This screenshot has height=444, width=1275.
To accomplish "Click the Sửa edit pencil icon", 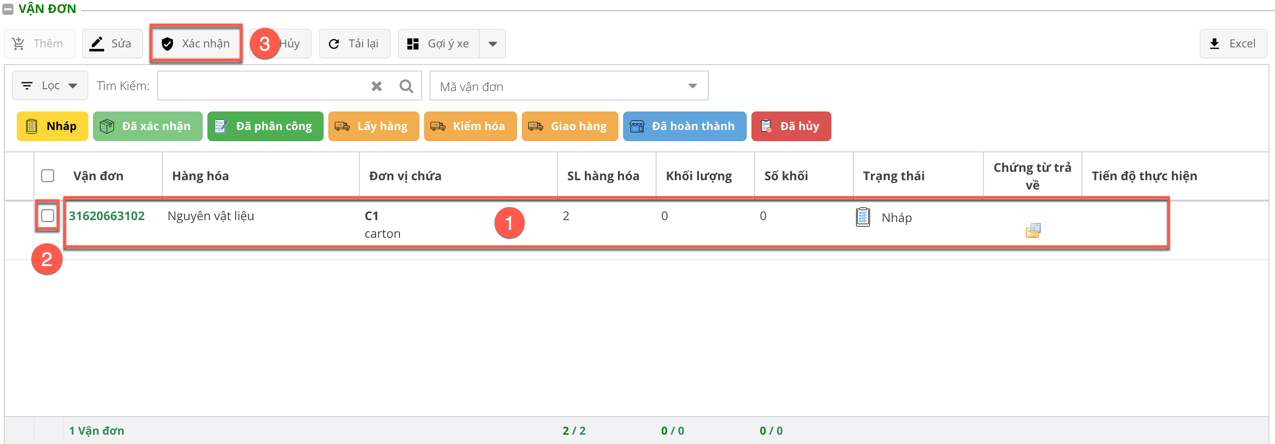I will (97, 44).
